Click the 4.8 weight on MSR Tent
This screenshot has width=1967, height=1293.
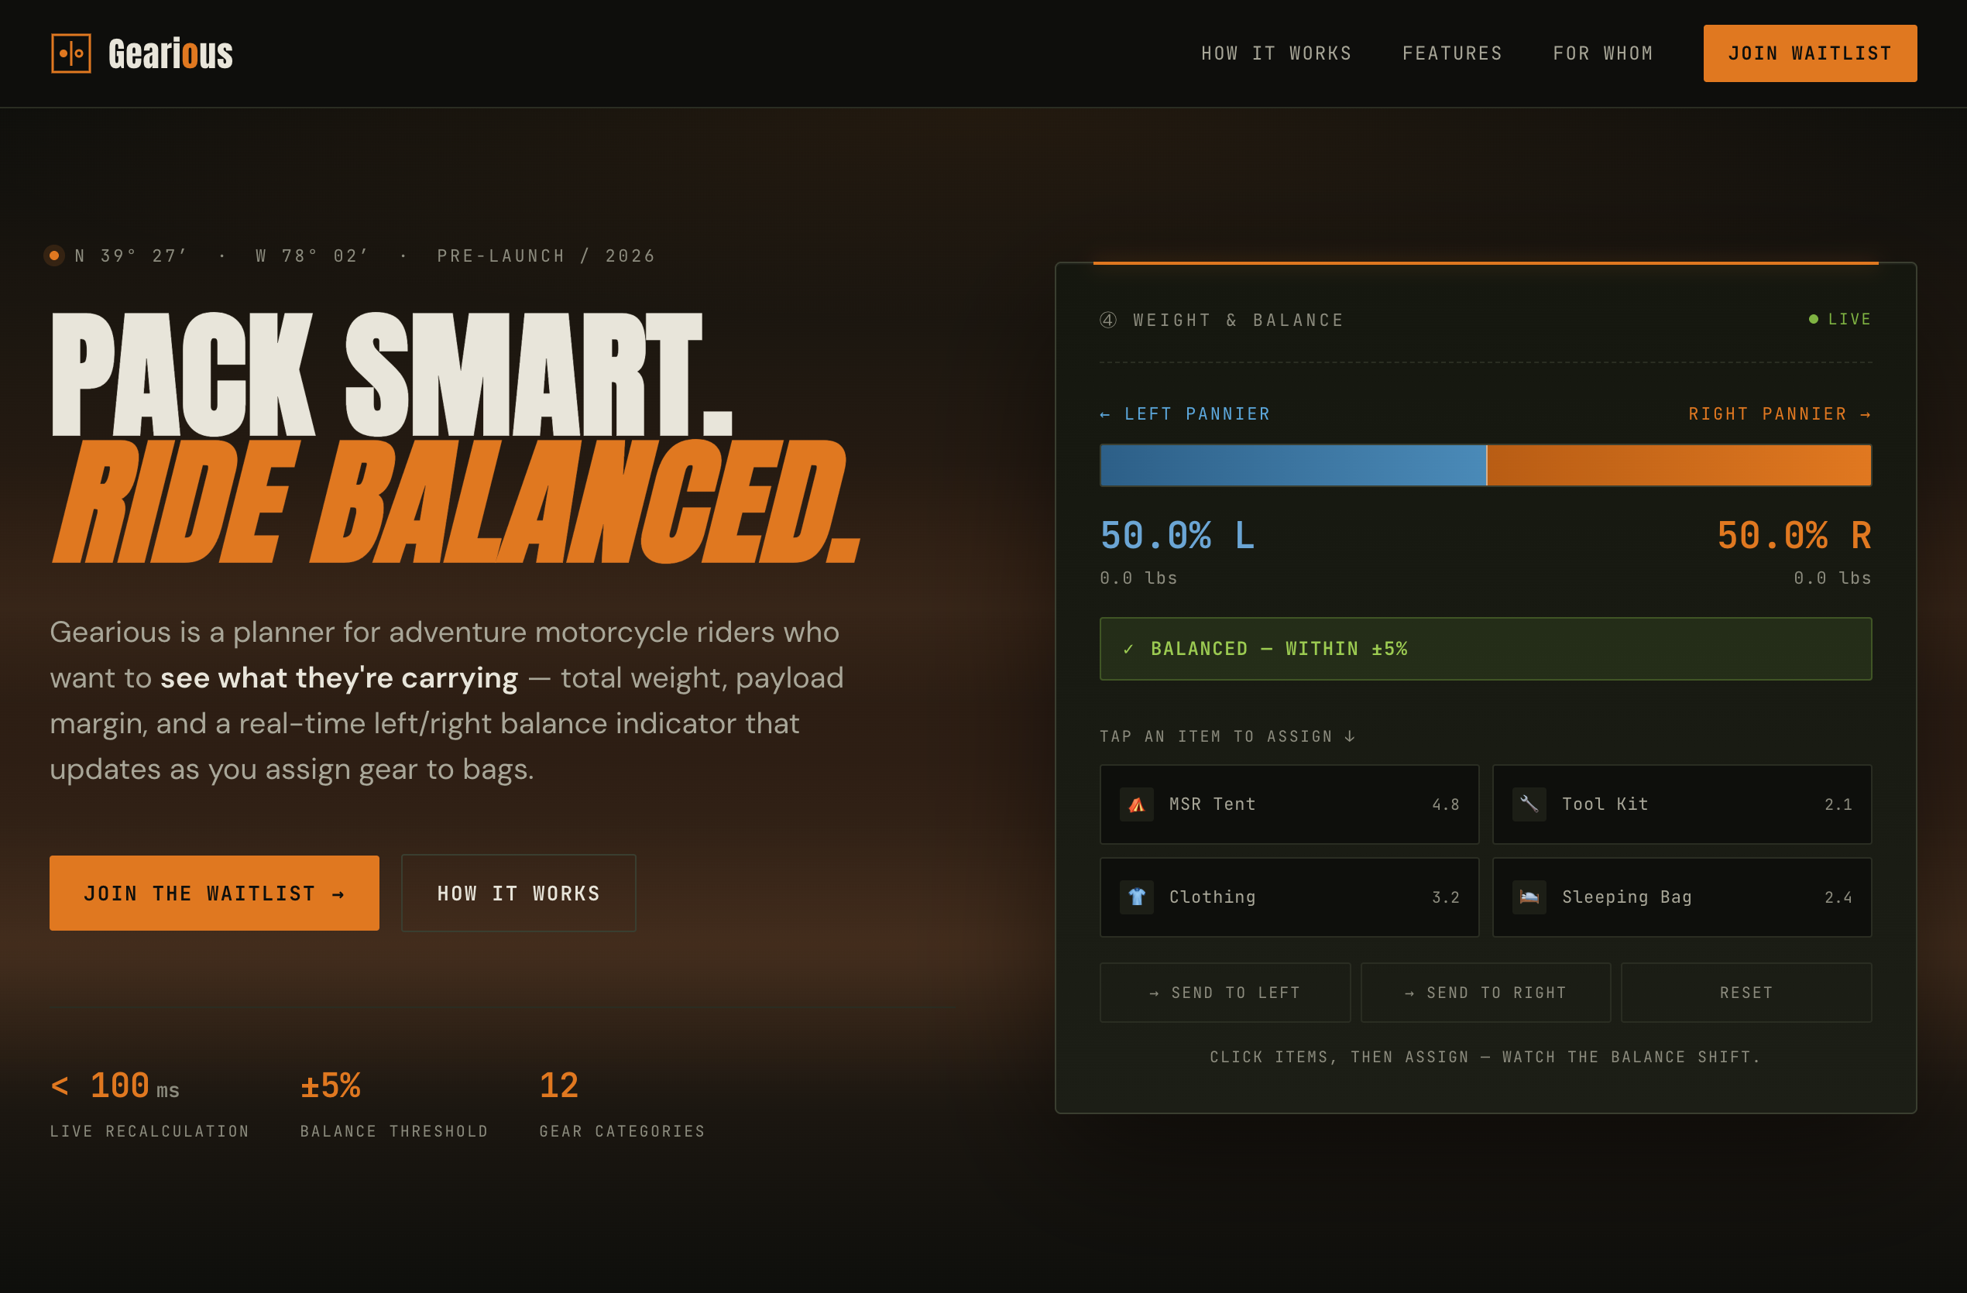pyautogui.click(x=1446, y=804)
